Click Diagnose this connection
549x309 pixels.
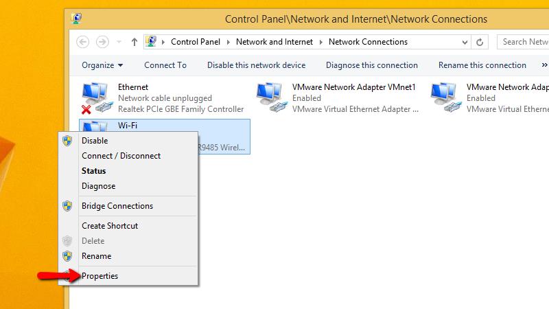[372, 65]
